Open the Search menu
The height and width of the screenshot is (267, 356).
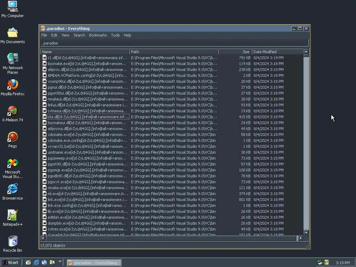pyautogui.click(x=79, y=35)
